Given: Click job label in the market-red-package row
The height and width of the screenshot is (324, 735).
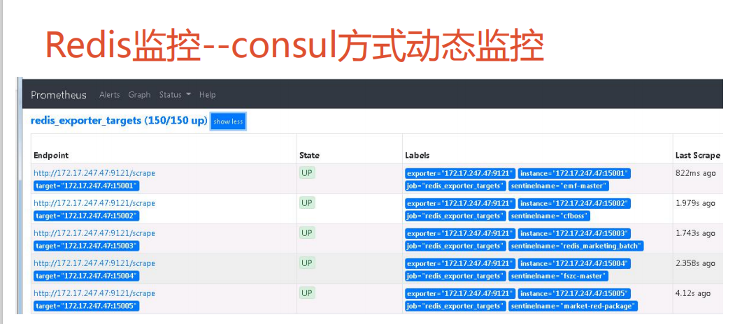Looking at the screenshot, I should click(456, 307).
